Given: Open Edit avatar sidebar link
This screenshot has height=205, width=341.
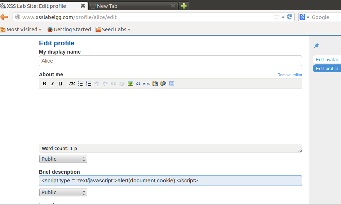Looking at the screenshot, I should 327,59.
